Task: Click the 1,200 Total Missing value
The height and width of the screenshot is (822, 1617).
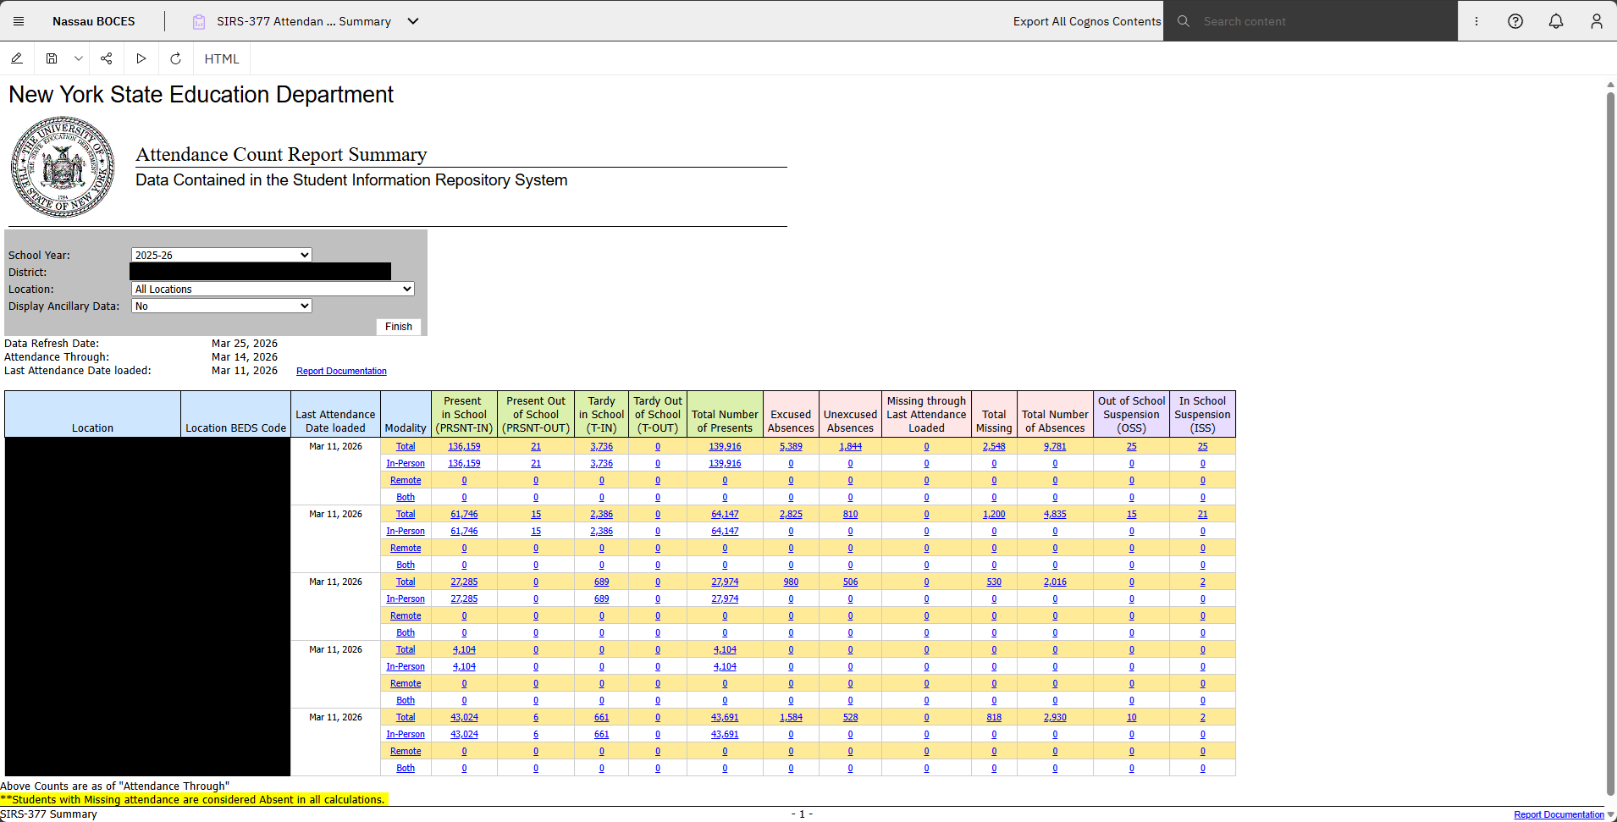Action: pyautogui.click(x=994, y=514)
